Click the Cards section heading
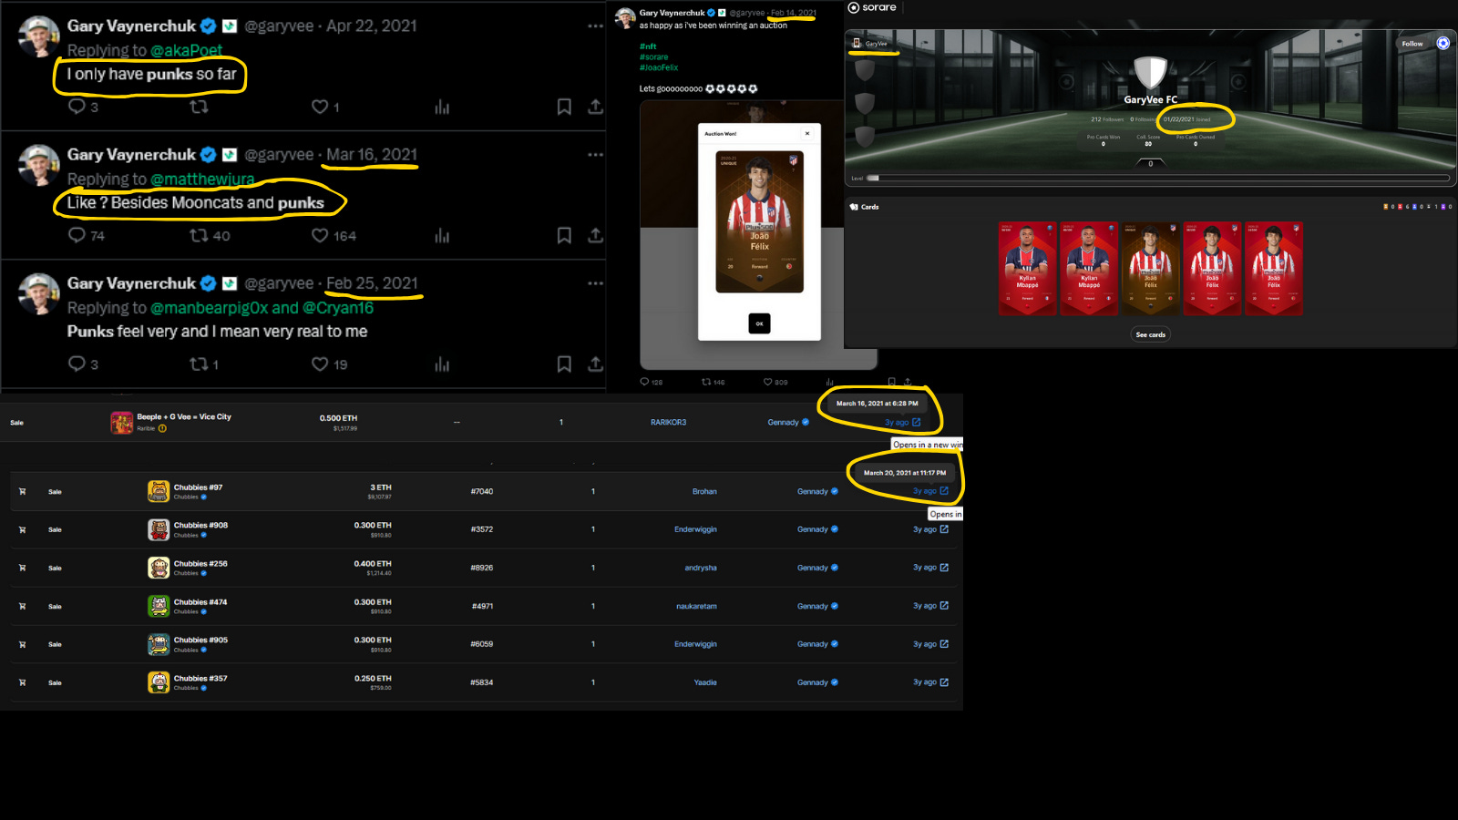This screenshot has width=1458, height=820. pyautogui.click(x=865, y=207)
